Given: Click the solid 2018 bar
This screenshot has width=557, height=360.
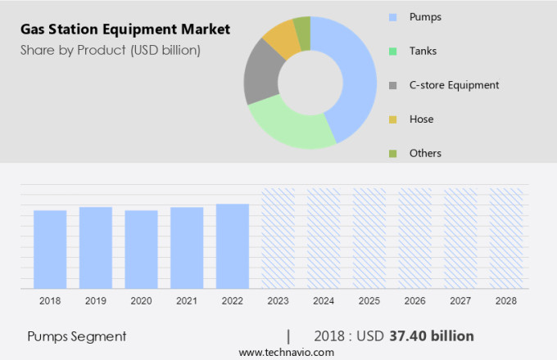Looking at the screenshot, I should click(50, 249).
